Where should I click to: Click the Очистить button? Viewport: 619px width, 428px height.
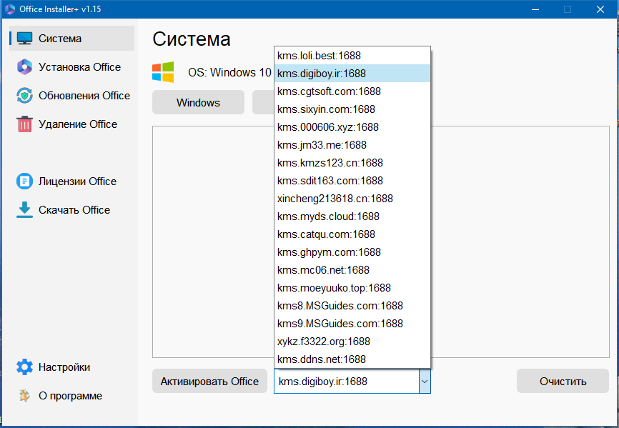[563, 381]
